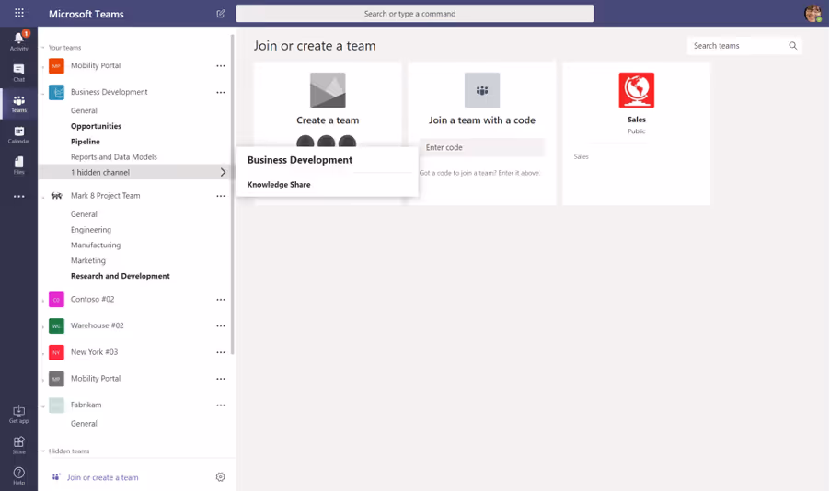830x491 pixels.
Task: Click the Warehouse #02 team name
Action: [x=97, y=325]
